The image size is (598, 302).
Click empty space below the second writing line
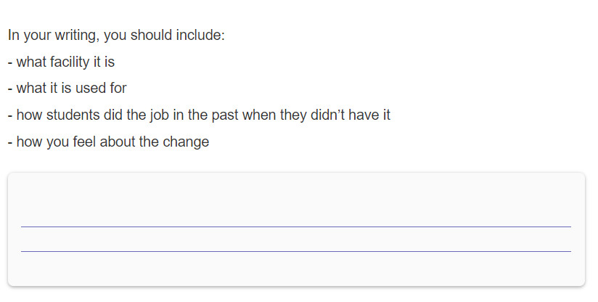pos(296,269)
